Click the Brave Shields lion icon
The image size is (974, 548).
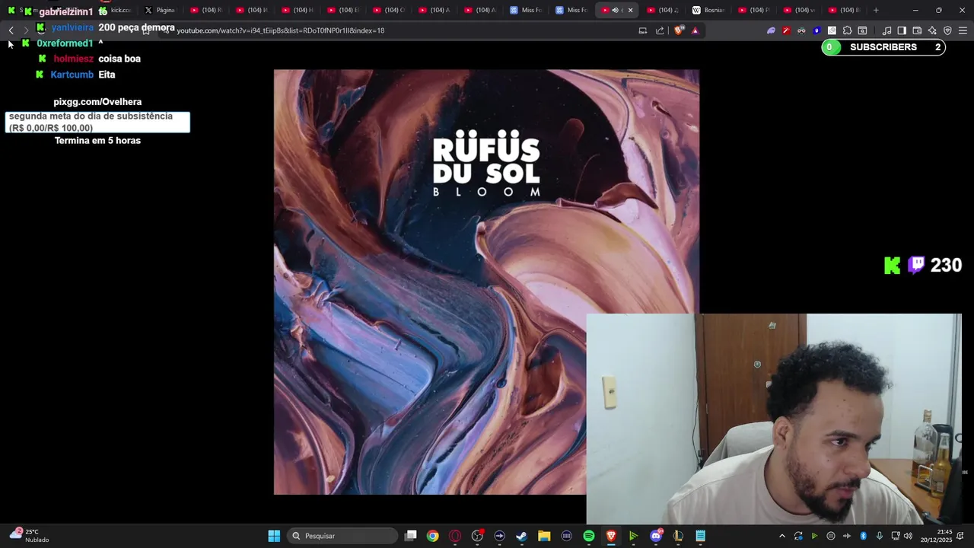point(680,30)
